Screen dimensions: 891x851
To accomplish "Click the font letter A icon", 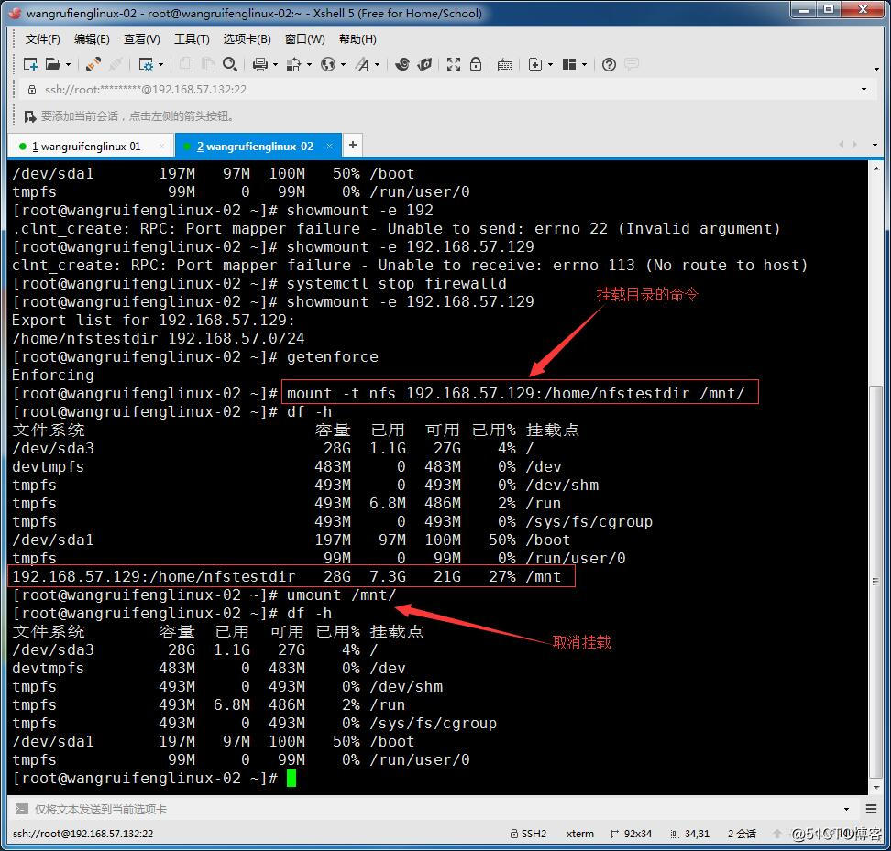I will (x=362, y=64).
